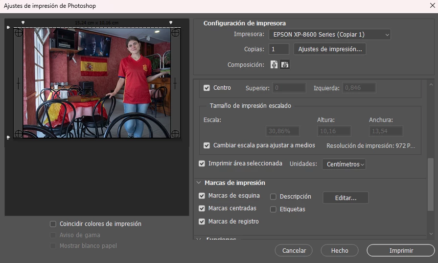Enable the Descripción checkbox
This screenshot has height=263, width=438.
click(273, 197)
